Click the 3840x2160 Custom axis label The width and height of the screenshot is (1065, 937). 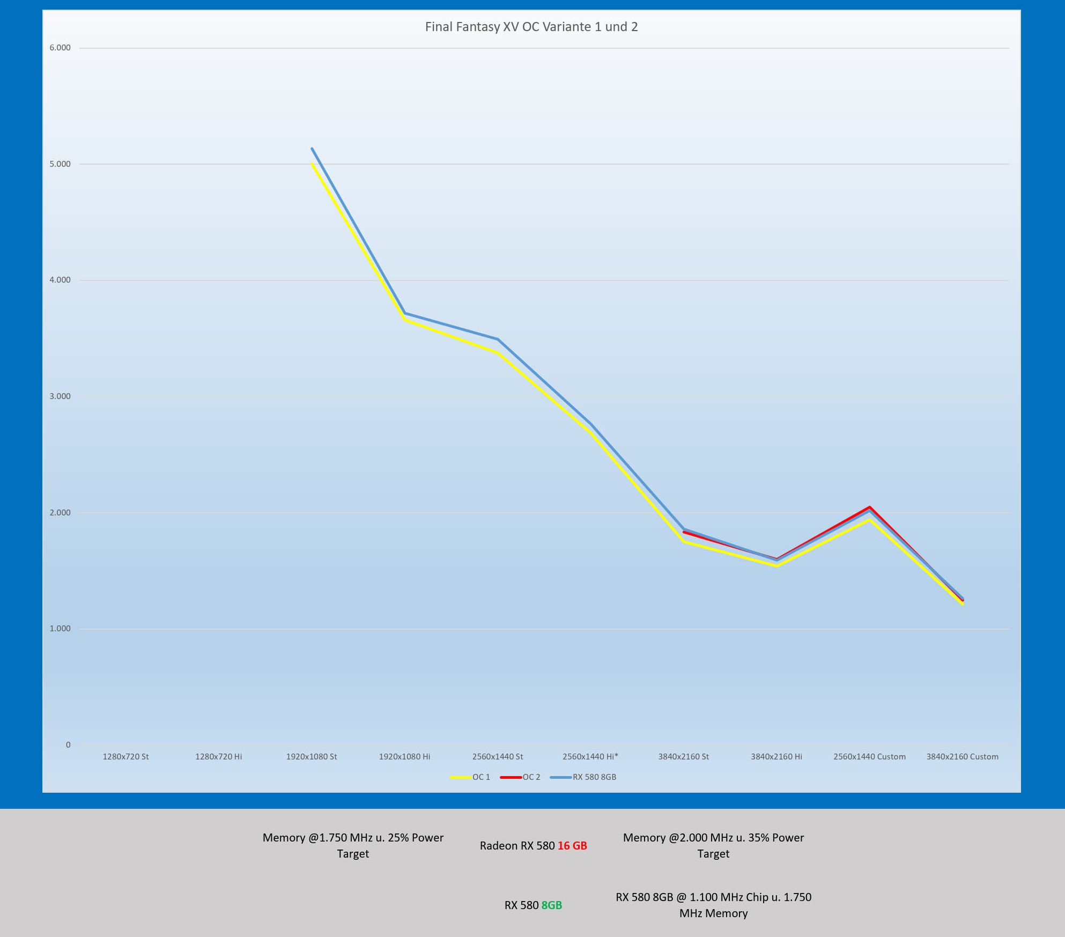tap(962, 757)
